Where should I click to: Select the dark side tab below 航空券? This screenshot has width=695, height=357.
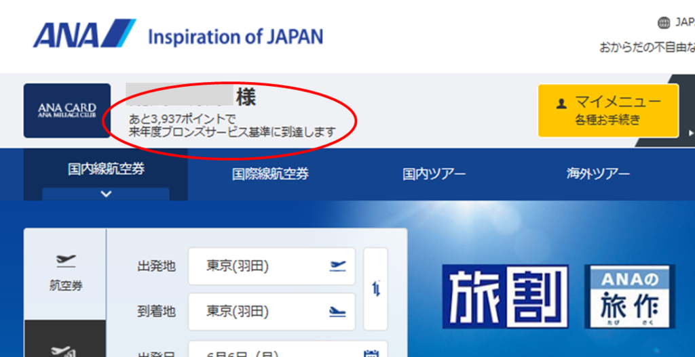65,339
